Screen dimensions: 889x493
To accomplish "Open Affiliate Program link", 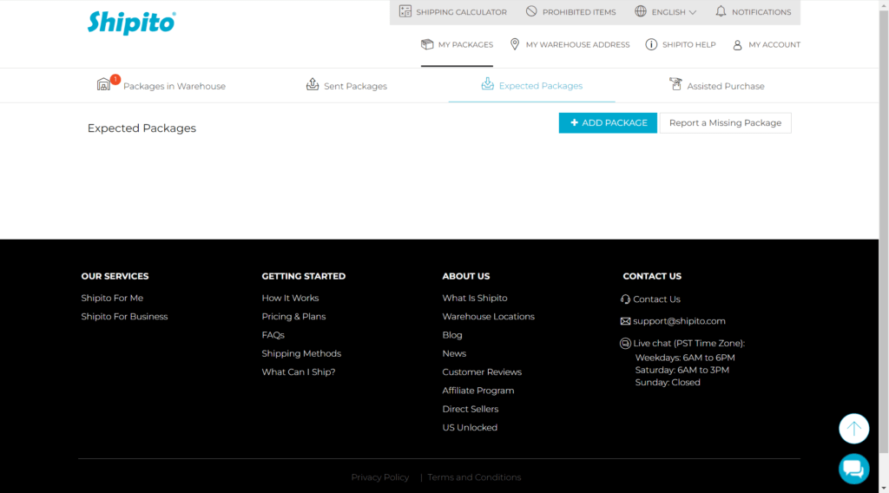I will (x=478, y=391).
